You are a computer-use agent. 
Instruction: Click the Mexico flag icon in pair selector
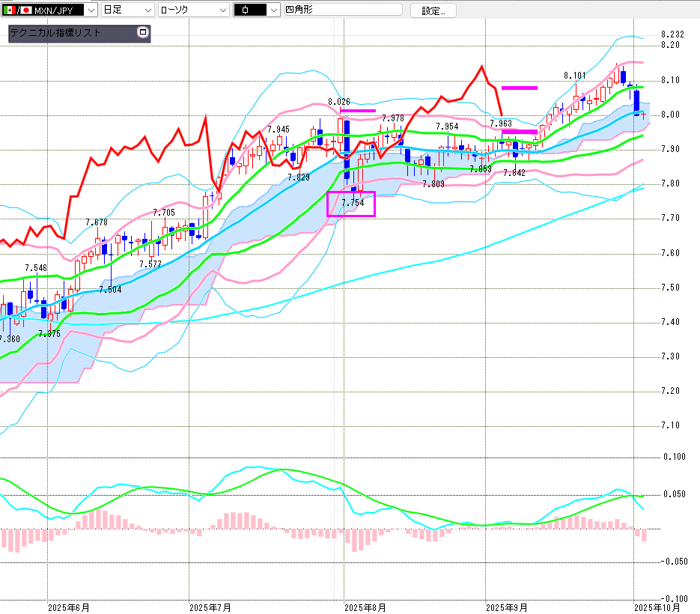[x=8, y=10]
